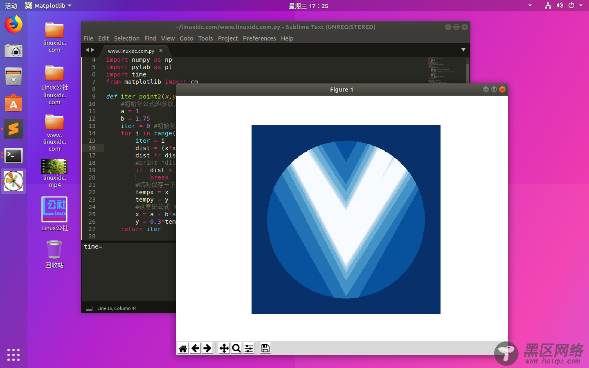Screen dimensions: 589x368
Task: Open the View menu
Action: tap(168, 38)
